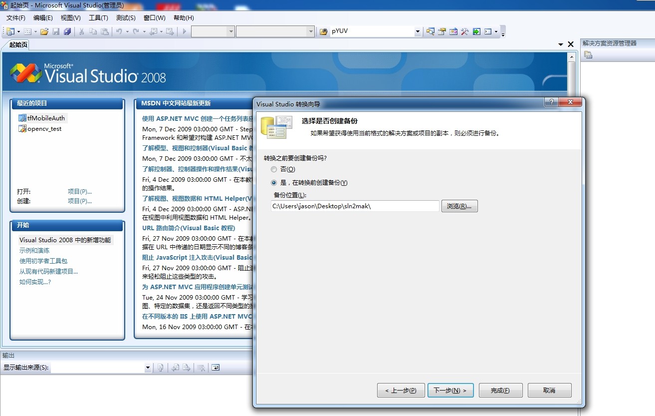Click the Add New Item toolbar icon

point(27,31)
